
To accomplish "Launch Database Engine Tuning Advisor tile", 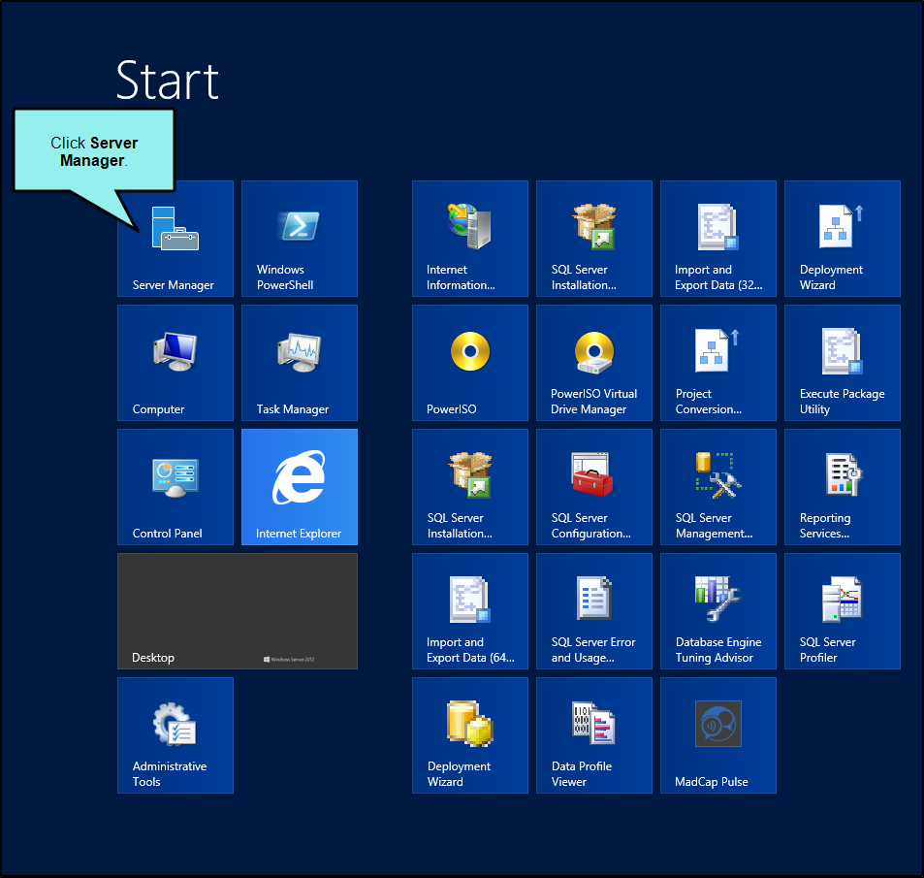I will tap(718, 611).
